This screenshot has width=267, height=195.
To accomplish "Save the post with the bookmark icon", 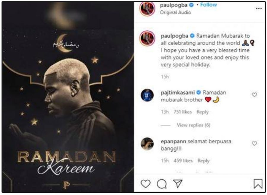I will tap(258, 184).
